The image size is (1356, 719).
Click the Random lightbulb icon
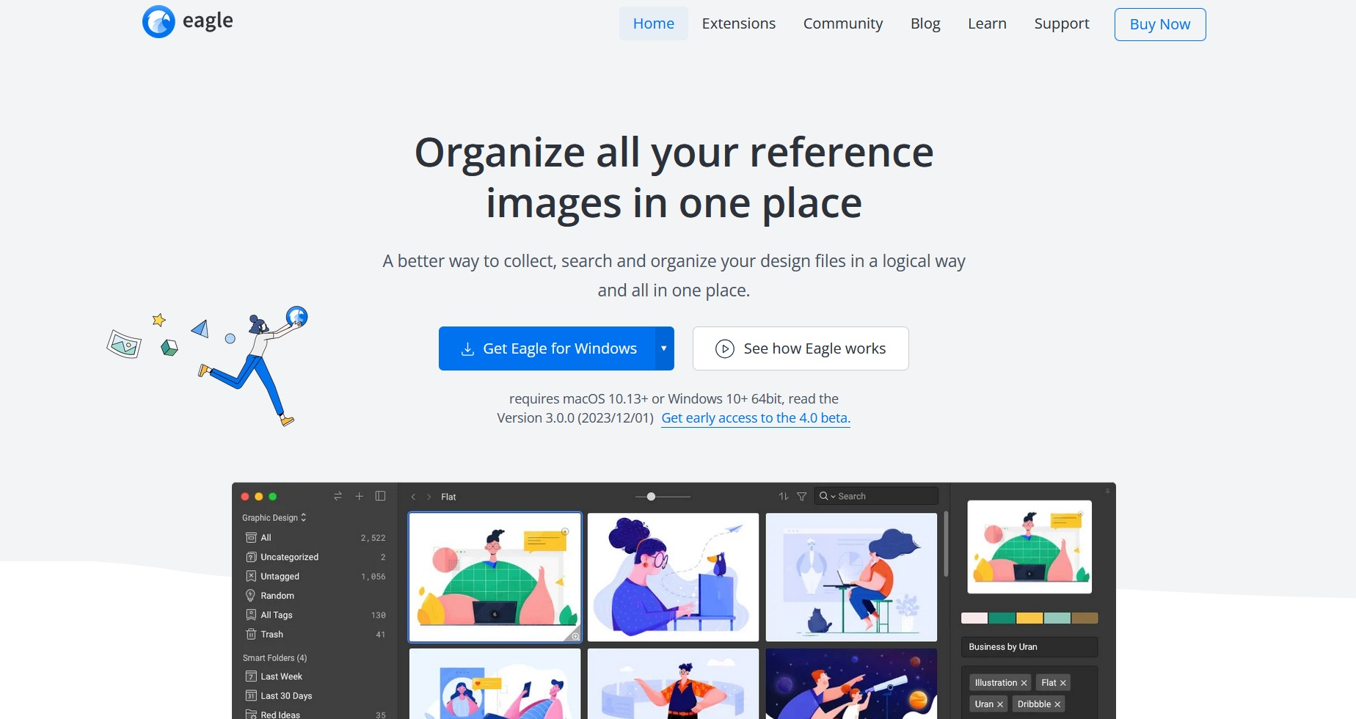point(251,596)
